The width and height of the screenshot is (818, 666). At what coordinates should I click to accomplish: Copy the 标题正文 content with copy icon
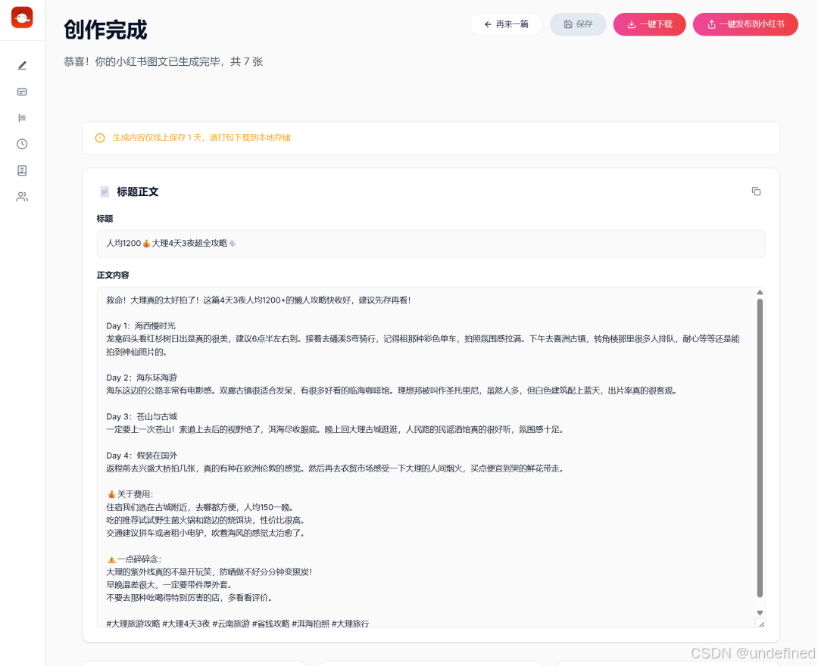pos(756,191)
